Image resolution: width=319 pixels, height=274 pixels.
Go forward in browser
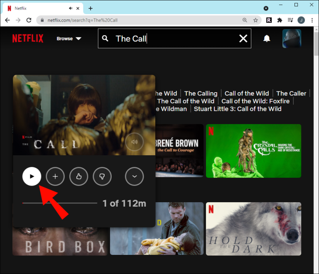click(x=18, y=20)
